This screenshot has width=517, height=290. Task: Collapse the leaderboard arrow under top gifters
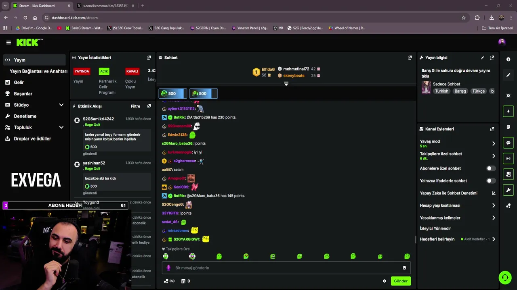[x=286, y=84]
